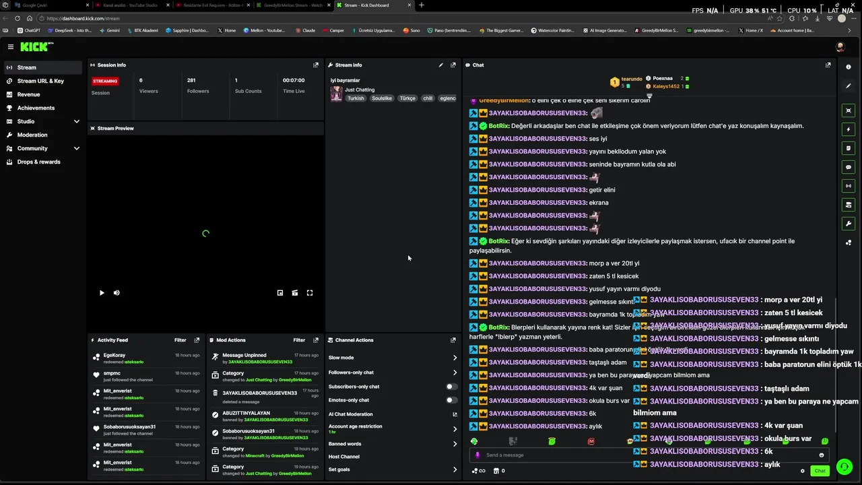This screenshot has height=485, width=862.
Task: Enter fullscreen on stream preview
Action: 310,293
